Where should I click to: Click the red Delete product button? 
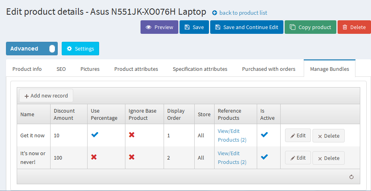354,27
